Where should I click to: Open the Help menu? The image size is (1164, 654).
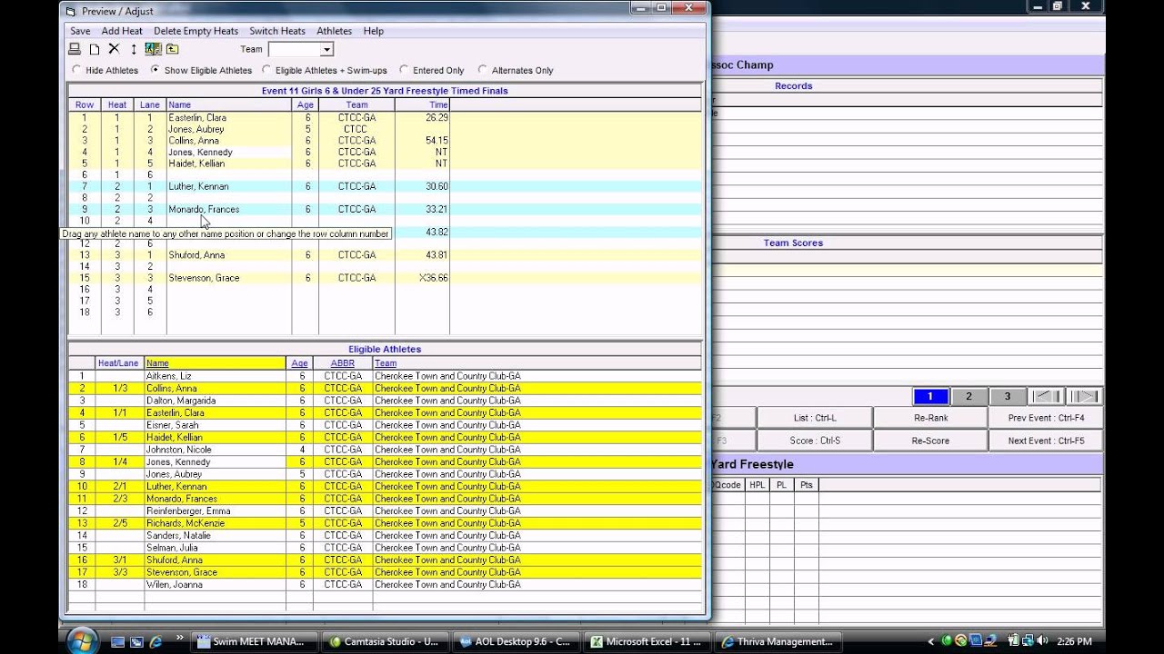[373, 31]
